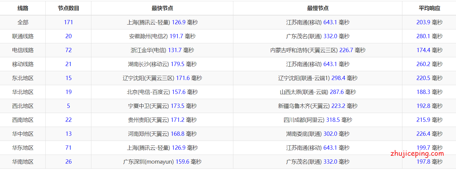Click slowest node 内蒙古呼和浩特(天翼云三区) 226.7 毫秒

[x=318, y=50]
